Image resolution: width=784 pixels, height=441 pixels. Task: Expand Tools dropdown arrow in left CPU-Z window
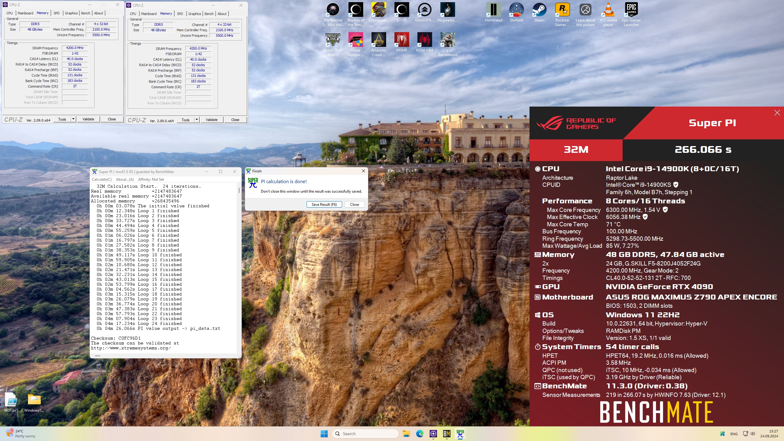coord(73,119)
